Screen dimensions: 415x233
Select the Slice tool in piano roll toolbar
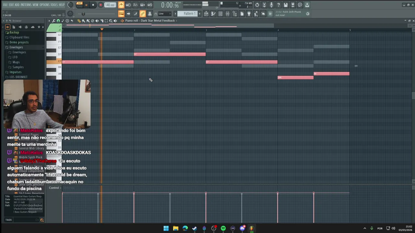pos(102,21)
